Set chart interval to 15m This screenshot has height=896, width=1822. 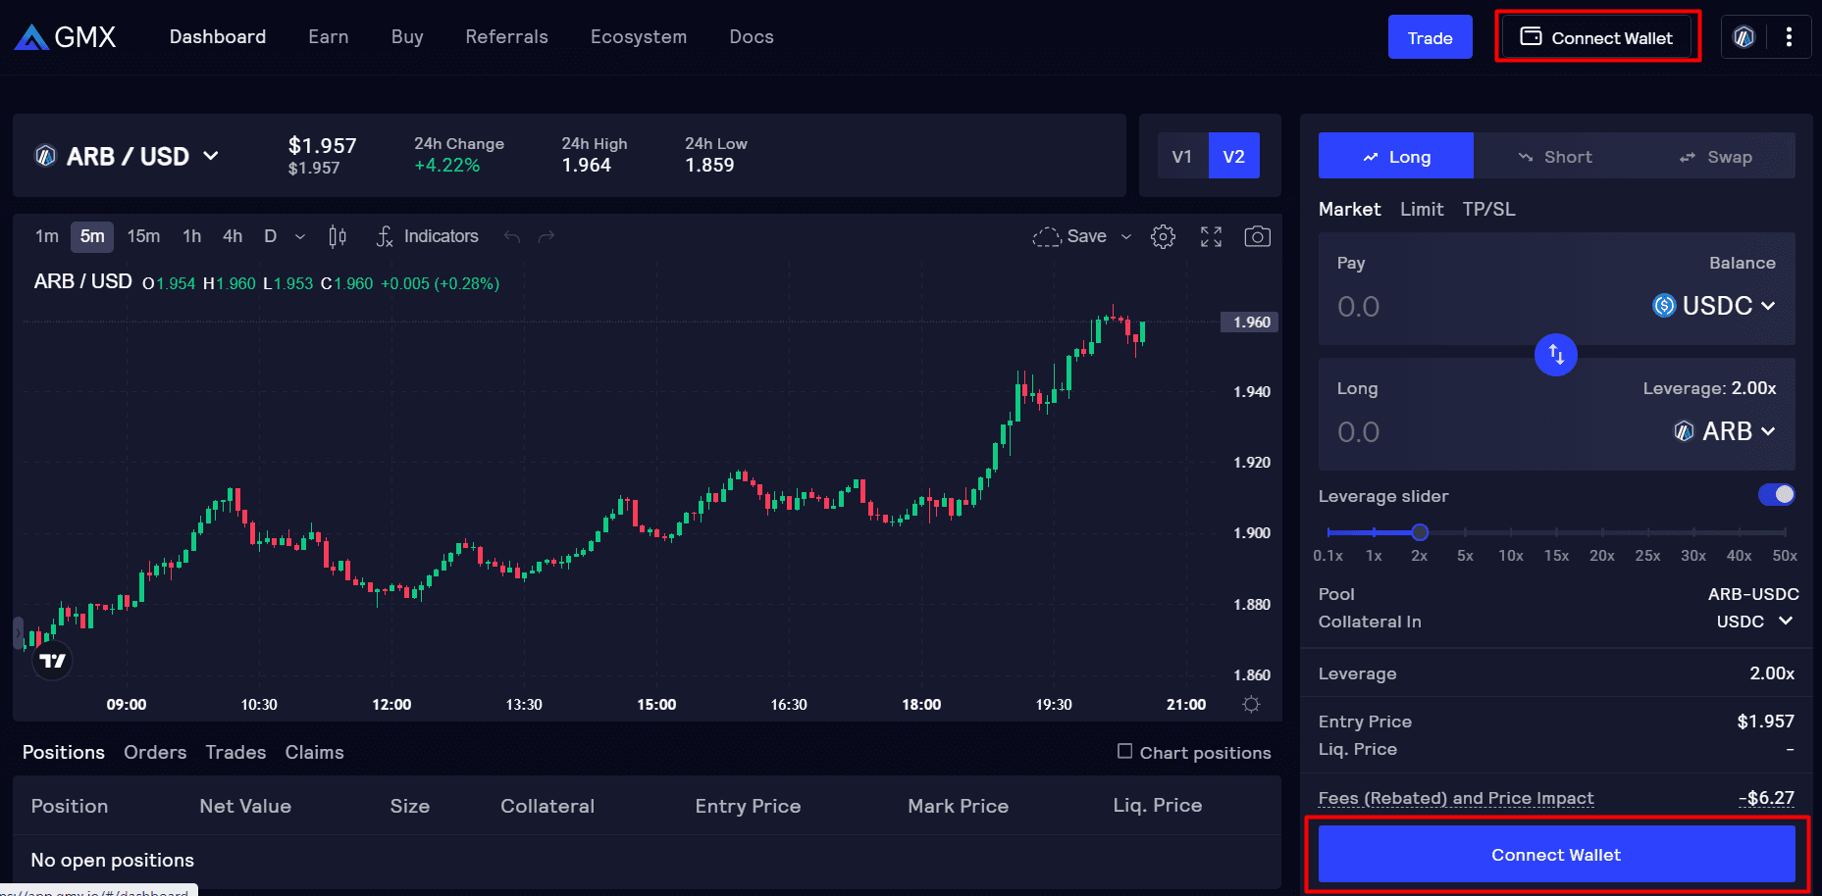pos(143,236)
